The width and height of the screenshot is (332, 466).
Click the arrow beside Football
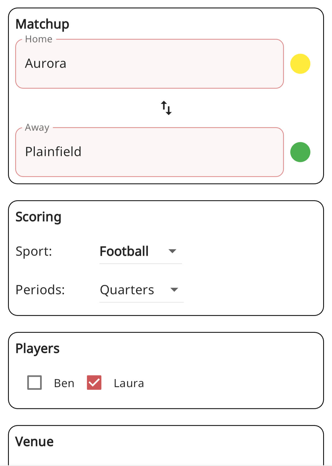[x=172, y=251]
